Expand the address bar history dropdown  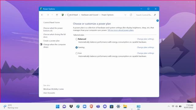tap(125, 15)
